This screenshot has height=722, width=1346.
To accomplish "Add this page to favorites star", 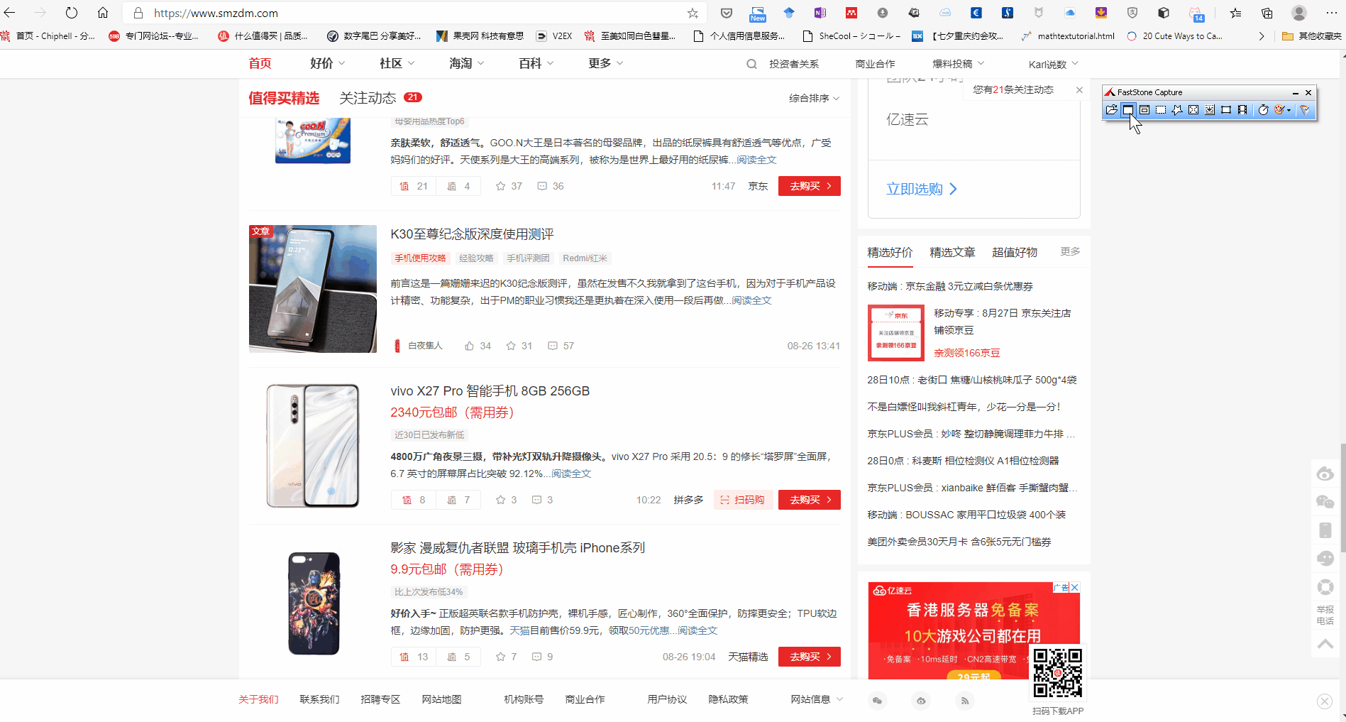I will (x=693, y=13).
